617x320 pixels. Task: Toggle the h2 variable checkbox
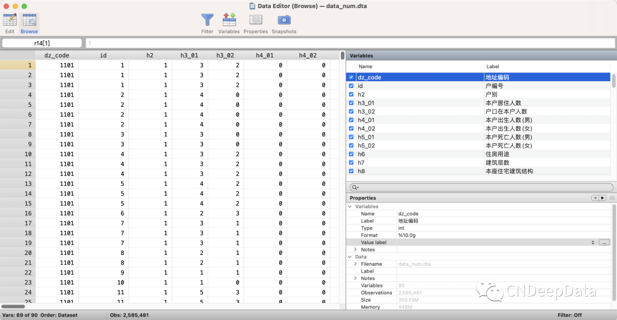coord(351,94)
